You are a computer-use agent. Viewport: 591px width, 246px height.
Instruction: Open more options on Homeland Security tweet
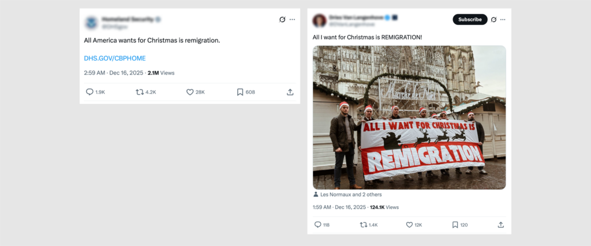pos(292,20)
